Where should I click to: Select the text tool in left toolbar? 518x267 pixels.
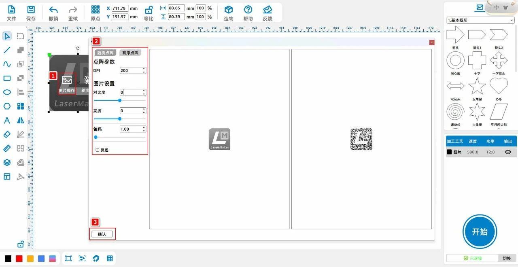tap(7, 121)
